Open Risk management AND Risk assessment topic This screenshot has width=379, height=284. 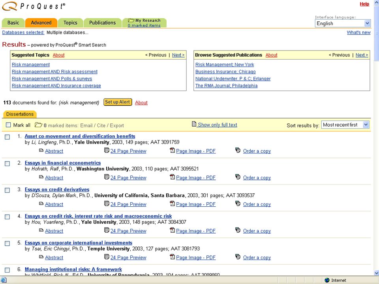click(54, 72)
